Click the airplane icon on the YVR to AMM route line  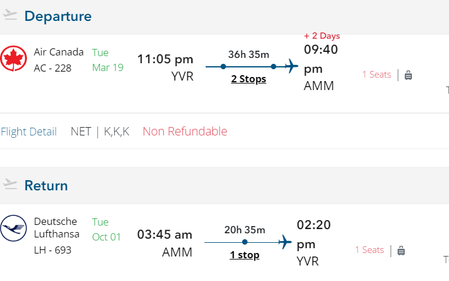click(x=292, y=66)
